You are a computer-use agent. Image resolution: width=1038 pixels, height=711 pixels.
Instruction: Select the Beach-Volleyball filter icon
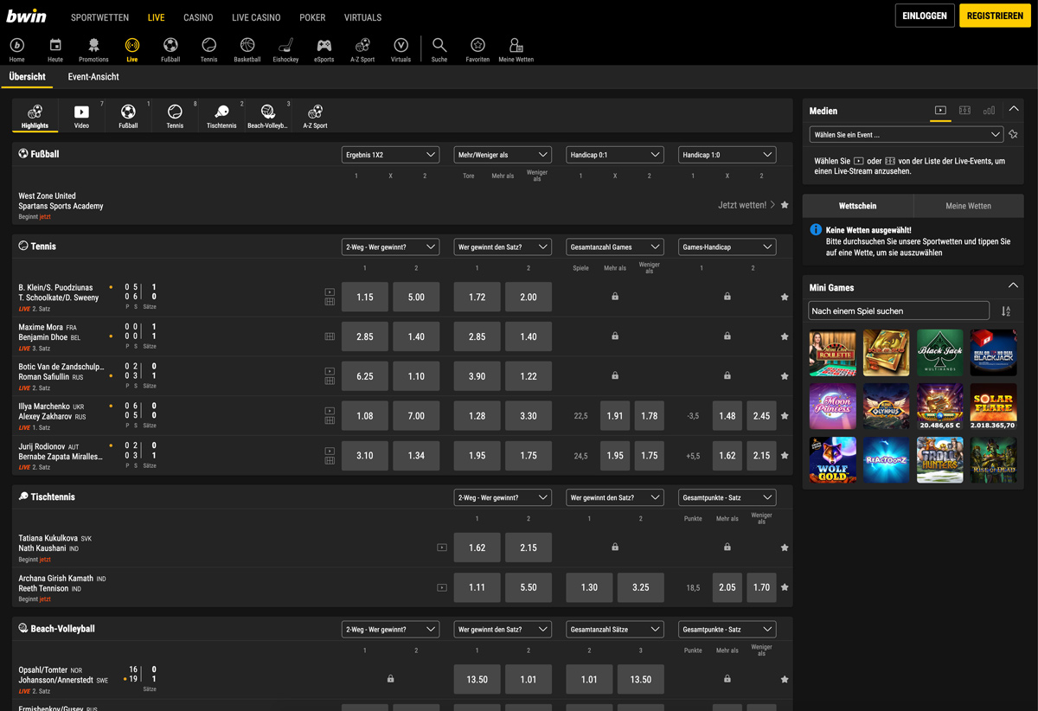tap(268, 116)
